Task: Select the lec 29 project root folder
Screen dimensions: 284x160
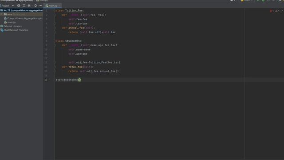Action: coord(22,10)
